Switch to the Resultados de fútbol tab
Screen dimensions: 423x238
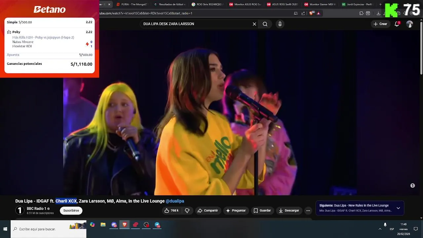coord(170,4)
